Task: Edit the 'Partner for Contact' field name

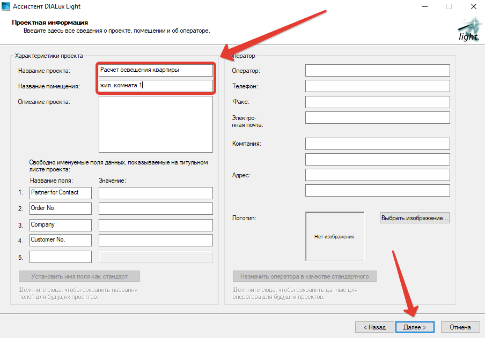Action: point(61,193)
